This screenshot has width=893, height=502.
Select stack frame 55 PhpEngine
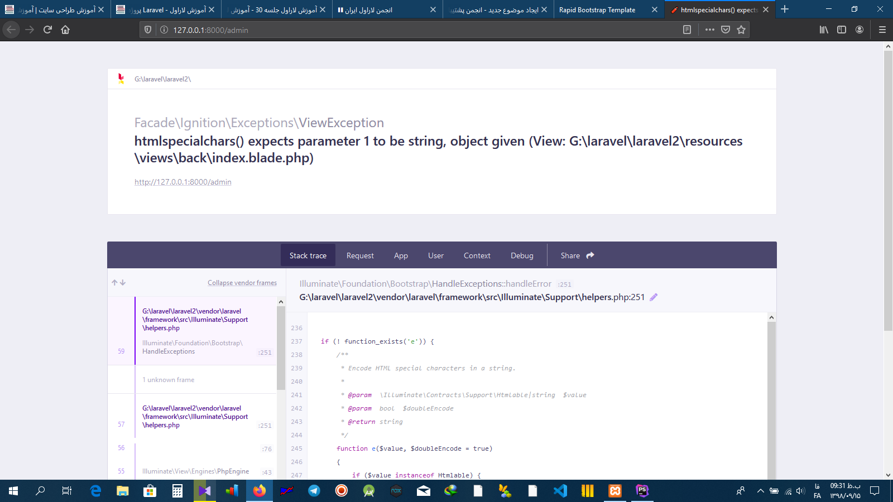(192, 471)
